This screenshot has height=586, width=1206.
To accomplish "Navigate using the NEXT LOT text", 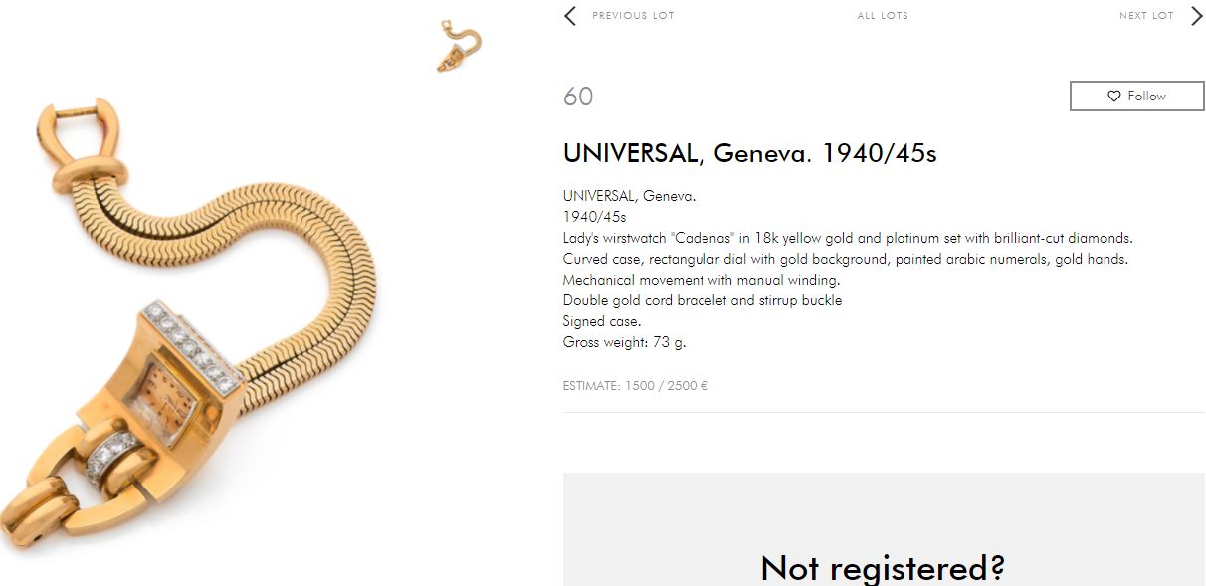I will point(1146,15).
